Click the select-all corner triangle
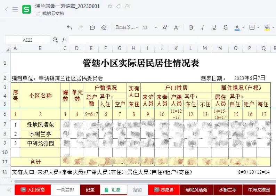Screen dimensions: 276x196 coord(7,49)
